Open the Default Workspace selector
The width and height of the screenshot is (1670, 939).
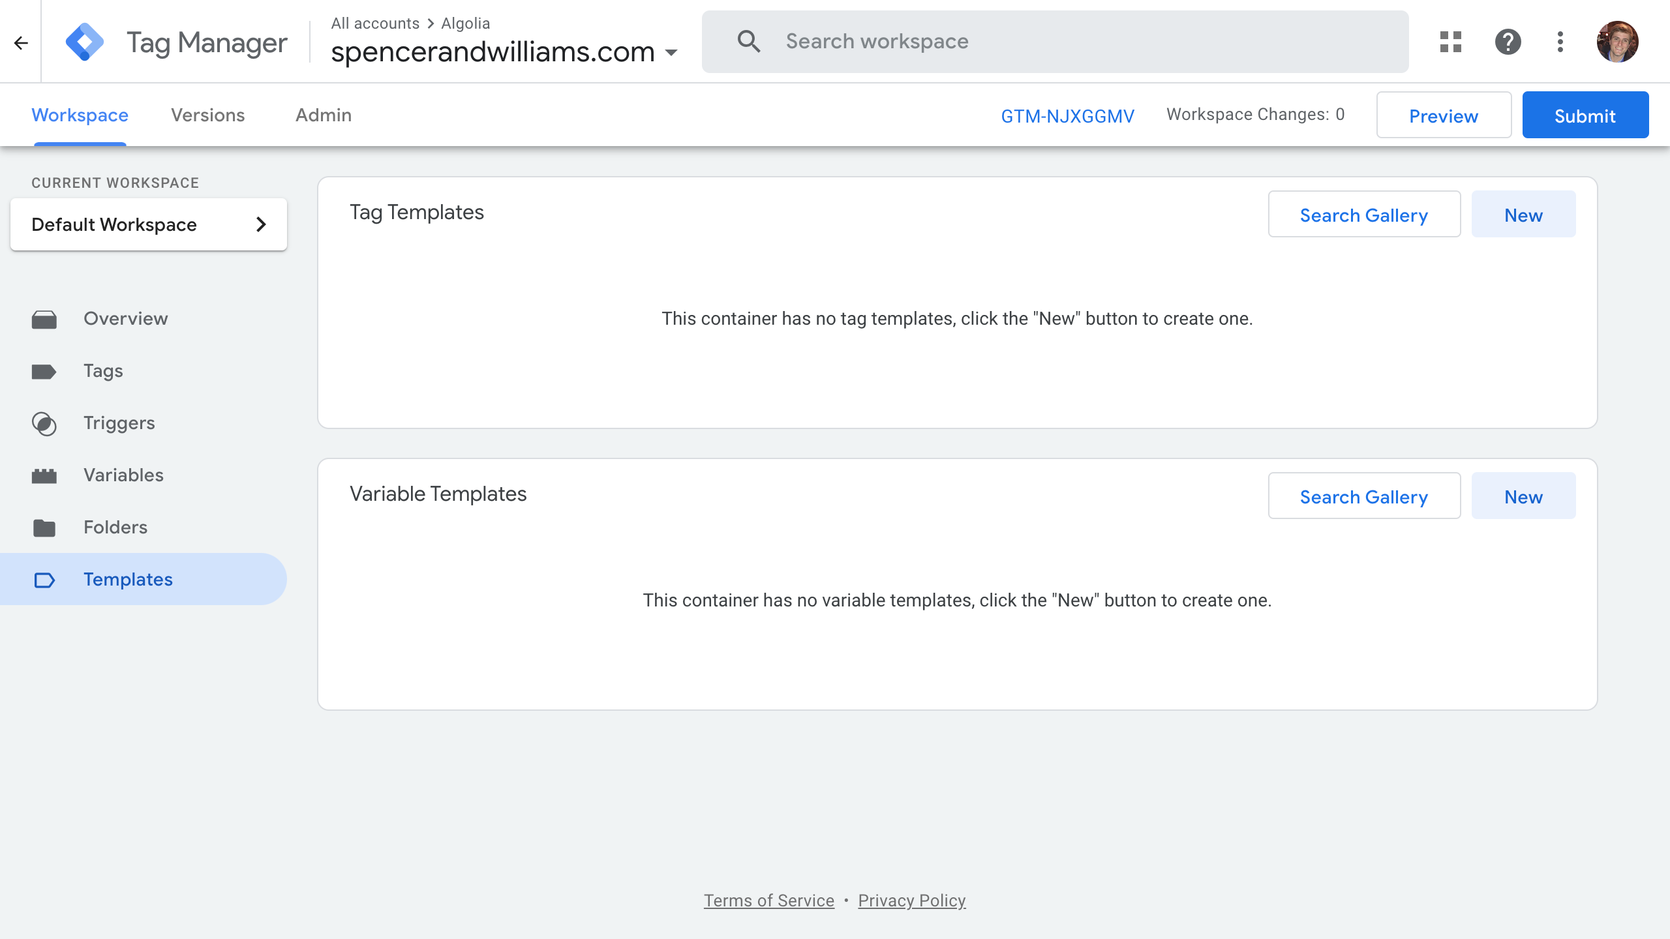(149, 224)
